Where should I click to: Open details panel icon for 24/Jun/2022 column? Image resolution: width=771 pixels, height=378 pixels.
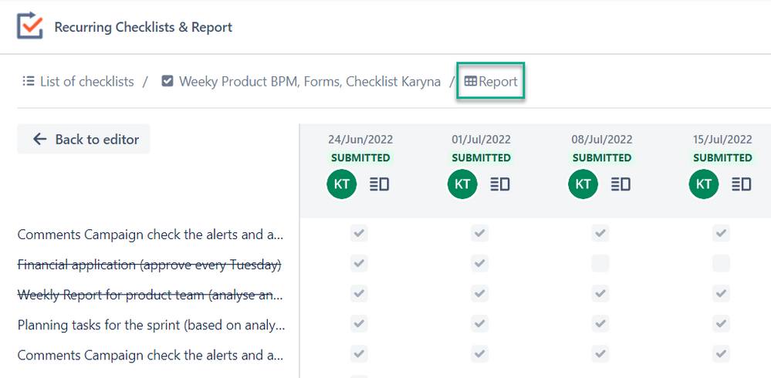[379, 184]
